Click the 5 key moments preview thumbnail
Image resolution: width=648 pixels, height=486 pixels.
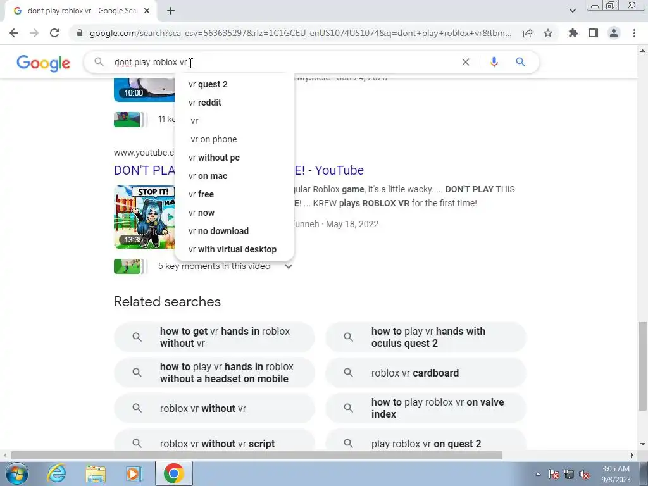pyautogui.click(x=127, y=266)
